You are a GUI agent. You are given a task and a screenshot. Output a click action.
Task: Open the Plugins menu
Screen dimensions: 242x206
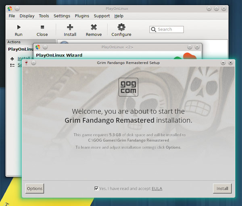pyautogui.click(x=82, y=16)
